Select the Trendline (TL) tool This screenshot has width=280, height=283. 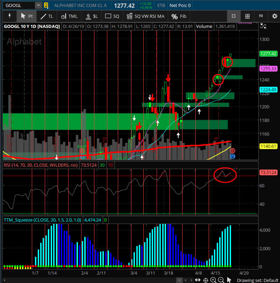click(46, 16)
